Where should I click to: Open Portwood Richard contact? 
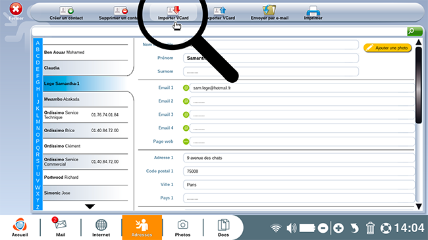click(86, 178)
